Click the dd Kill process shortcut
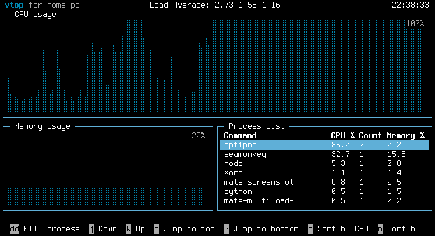This screenshot has width=435, height=236. pyautogui.click(x=45, y=229)
